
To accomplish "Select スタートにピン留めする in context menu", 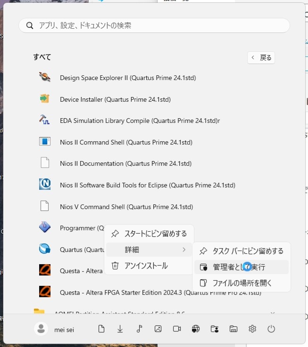I will pos(149,234).
